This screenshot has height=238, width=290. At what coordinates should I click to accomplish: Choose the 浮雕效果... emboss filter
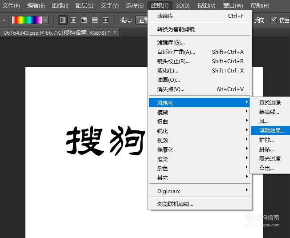(270, 130)
